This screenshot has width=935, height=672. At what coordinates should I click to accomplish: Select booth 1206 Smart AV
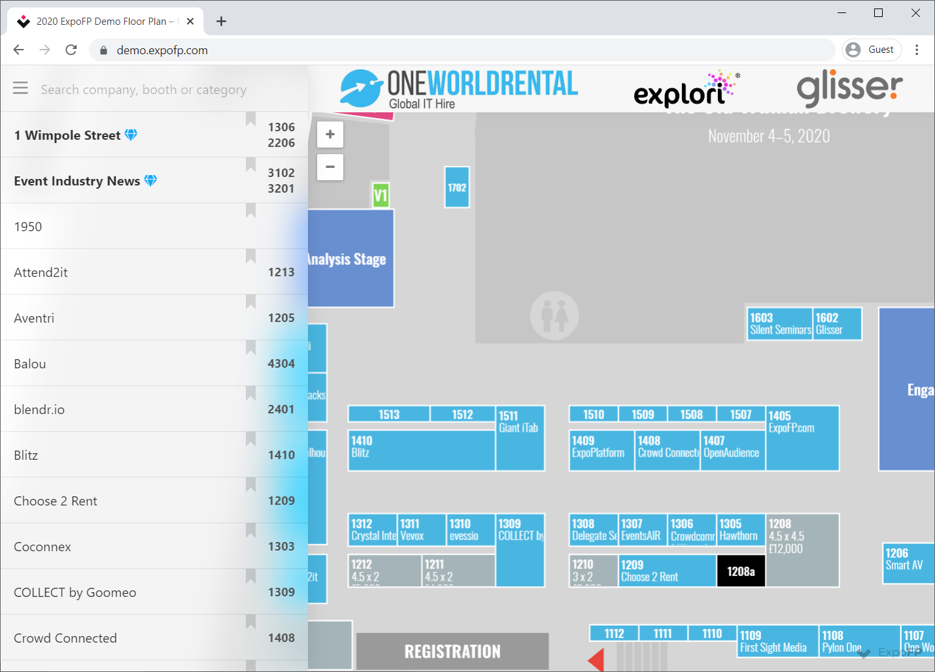click(908, 563)
